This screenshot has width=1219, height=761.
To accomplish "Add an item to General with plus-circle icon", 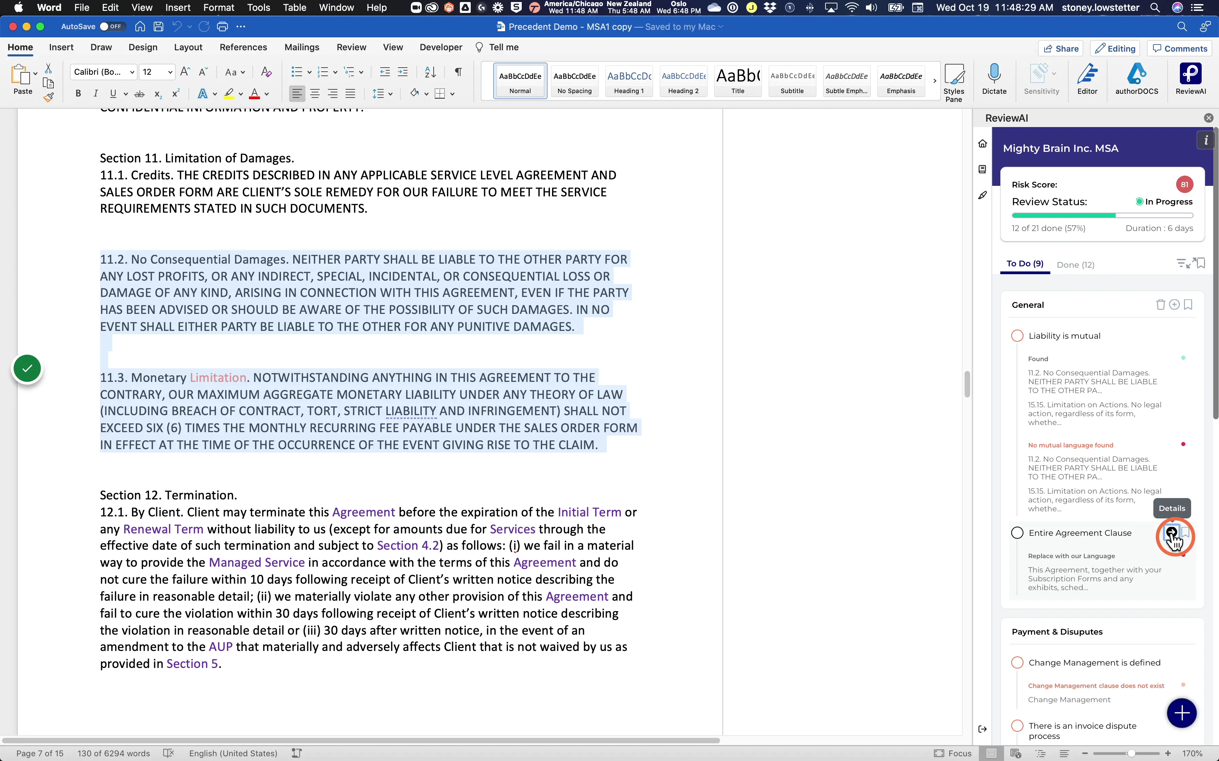I will 1174,304.
